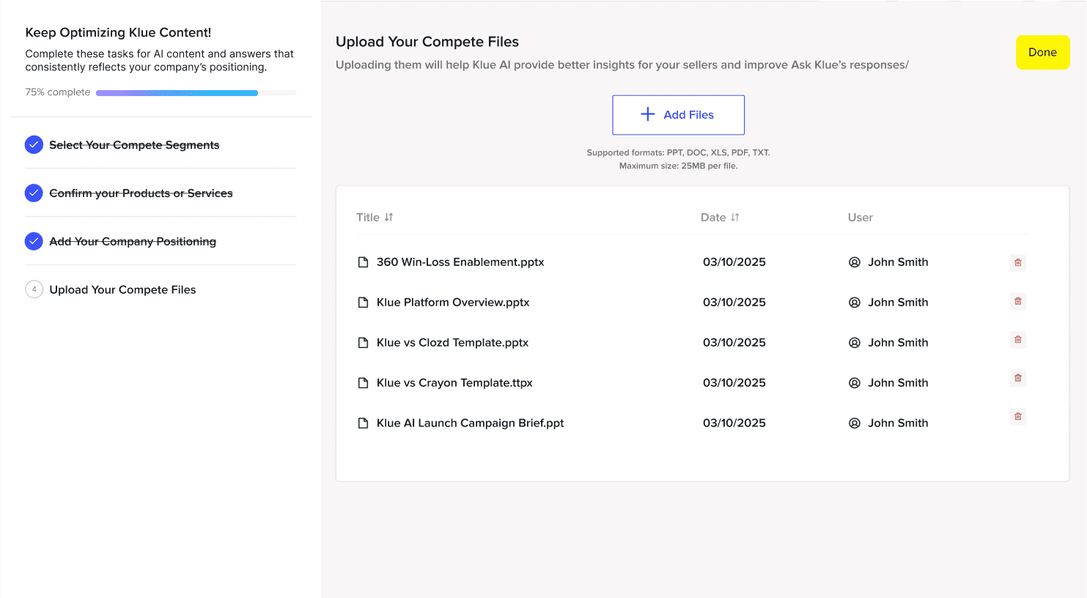Viewport: 1087px width, 598px height.
Task: Click the date 03/10/2025 in the 360 Win-Loss row
Action: click(x=734, y=262)
